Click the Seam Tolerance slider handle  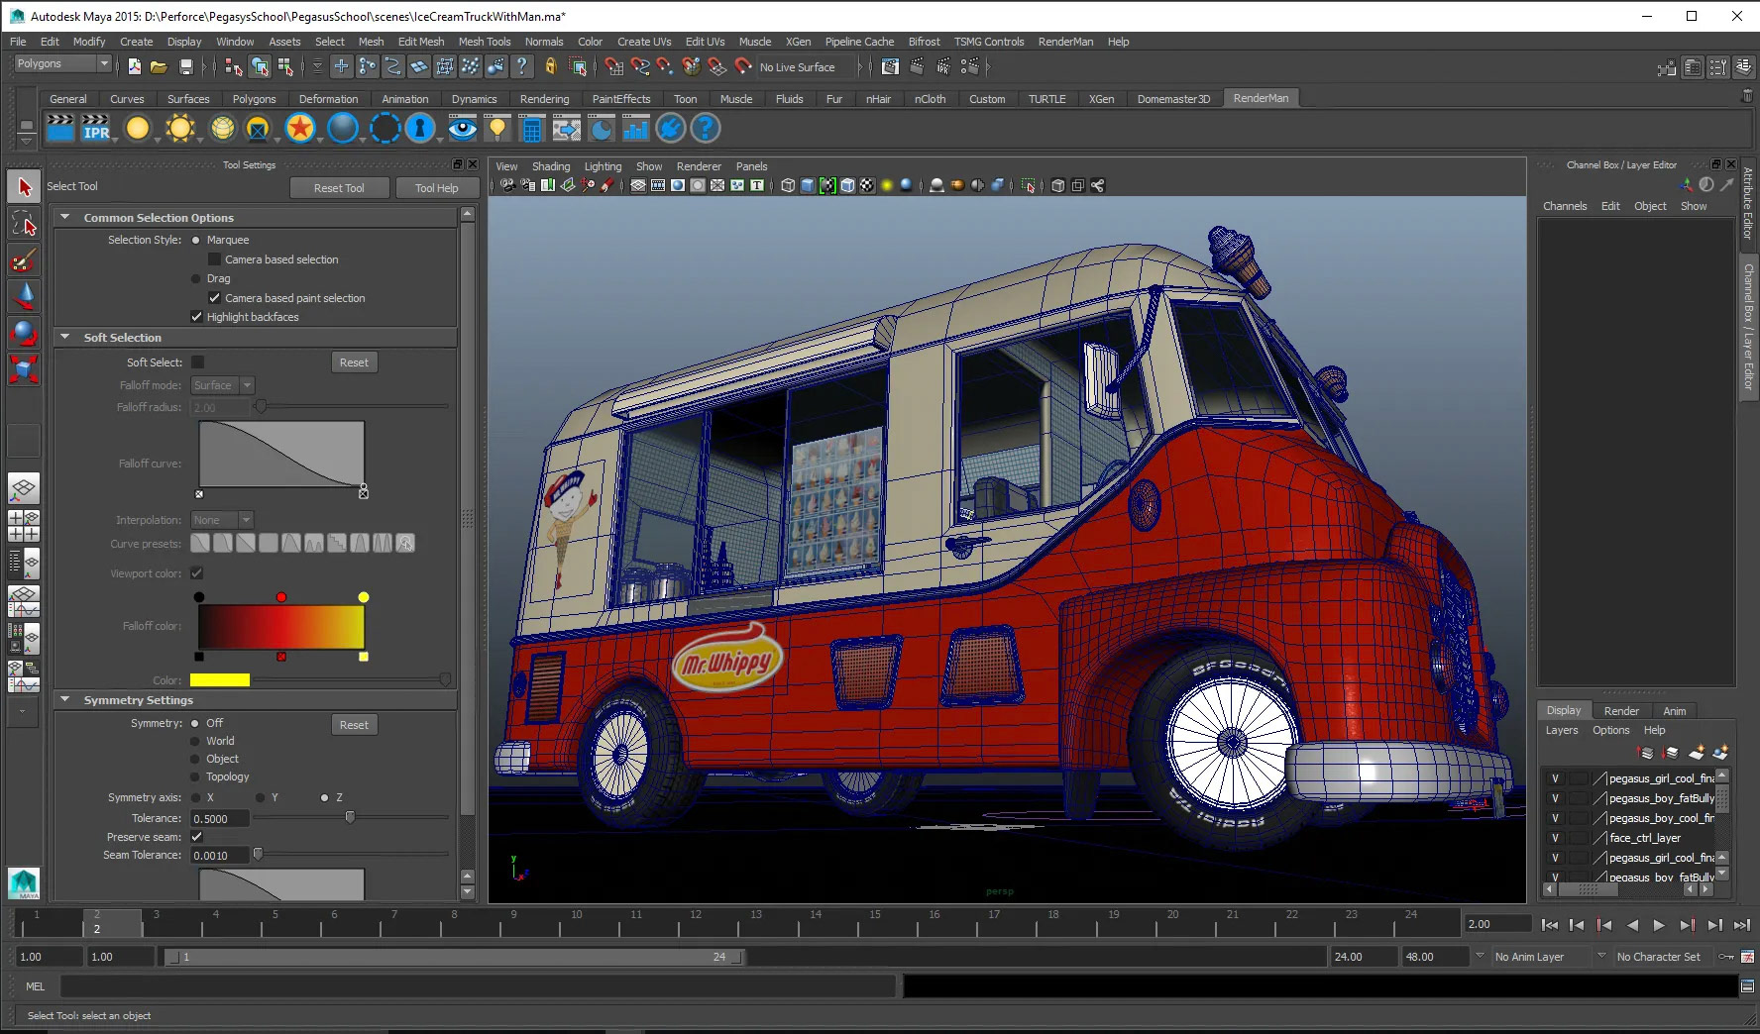pyautogui.click(x=258, y=854)
